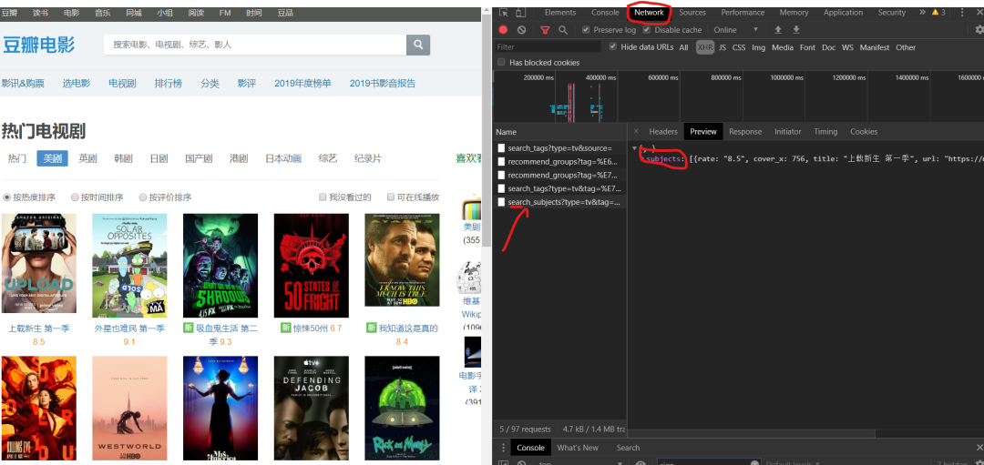Click the export HAR download arrow icon
The width and height of the screenshot is (984, 465).
point(796,29)
